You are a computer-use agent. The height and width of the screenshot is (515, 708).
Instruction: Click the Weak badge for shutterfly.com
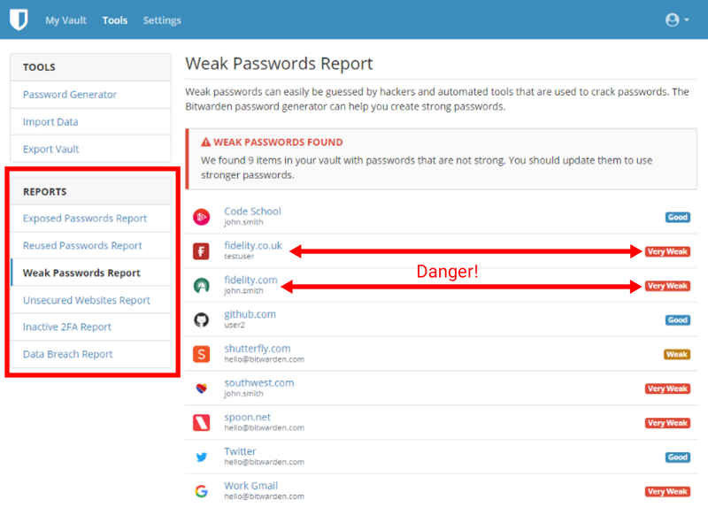tap(677, 355)
